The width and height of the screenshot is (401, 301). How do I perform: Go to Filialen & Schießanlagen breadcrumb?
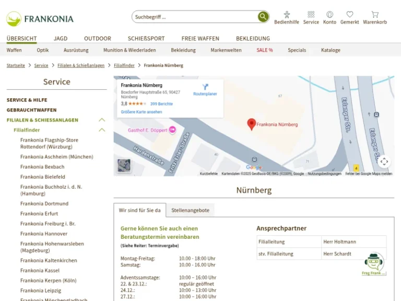[x=81, y=65]
